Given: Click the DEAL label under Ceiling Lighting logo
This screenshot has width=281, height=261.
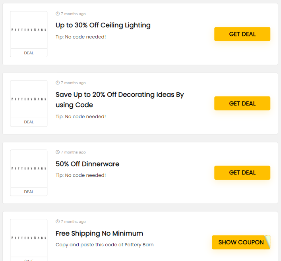Looking at the screenshot, I should 29,53.
